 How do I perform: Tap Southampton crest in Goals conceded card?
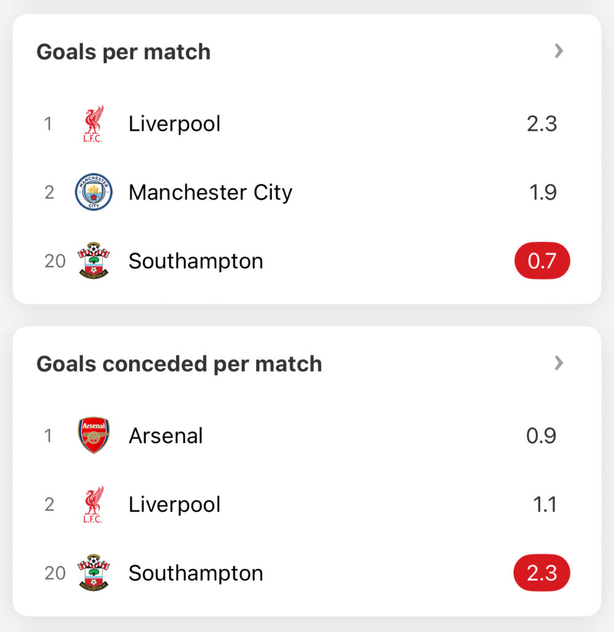click(94, 573)
